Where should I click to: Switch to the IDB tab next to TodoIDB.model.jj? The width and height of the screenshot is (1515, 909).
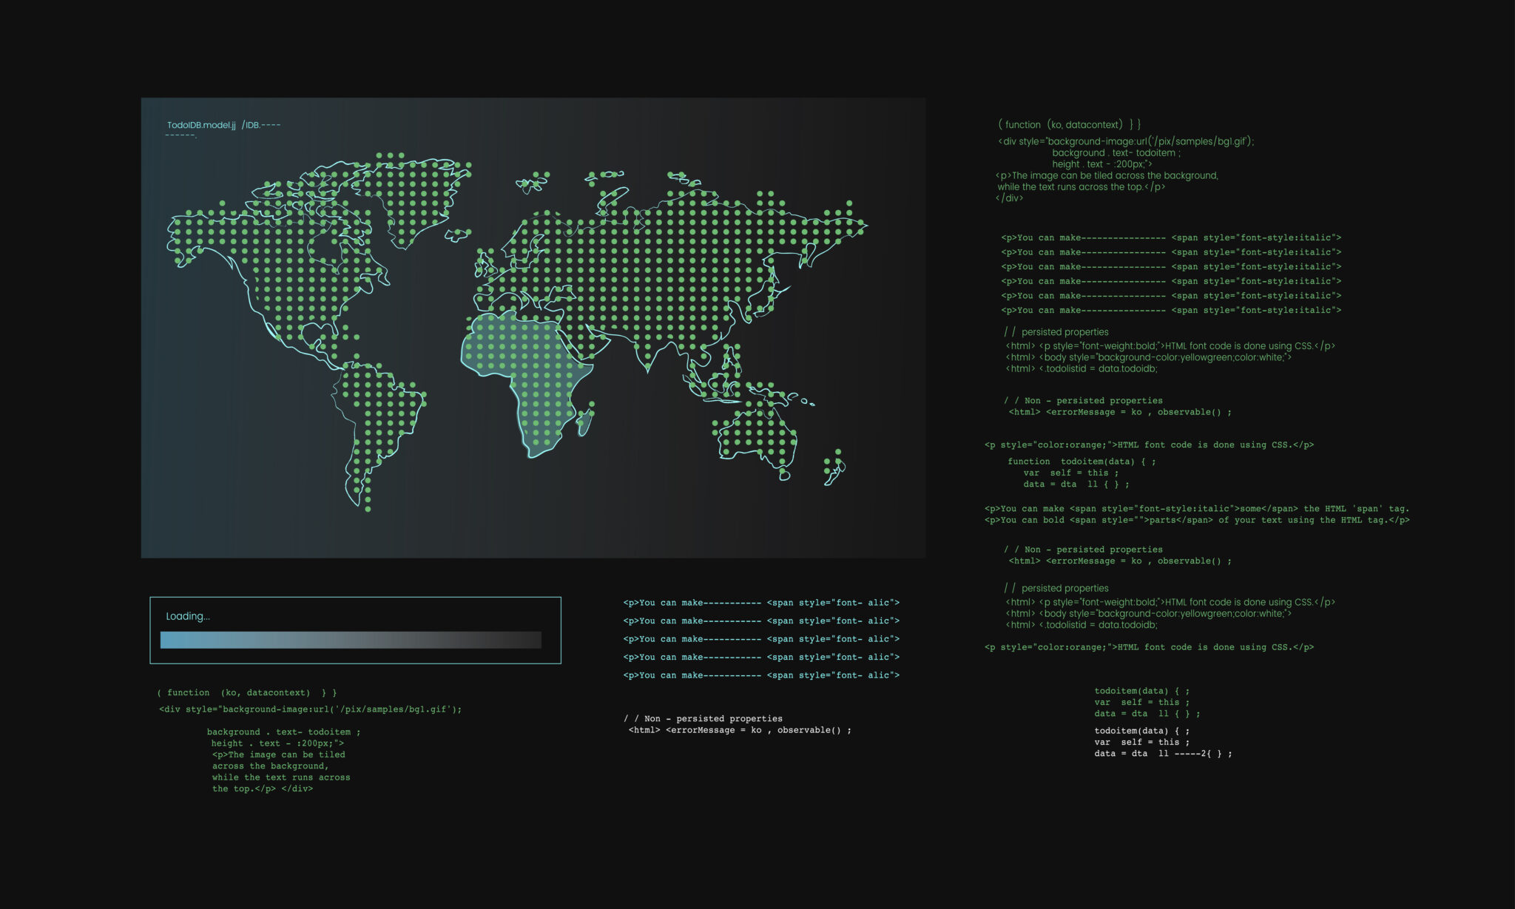(252, 124)
